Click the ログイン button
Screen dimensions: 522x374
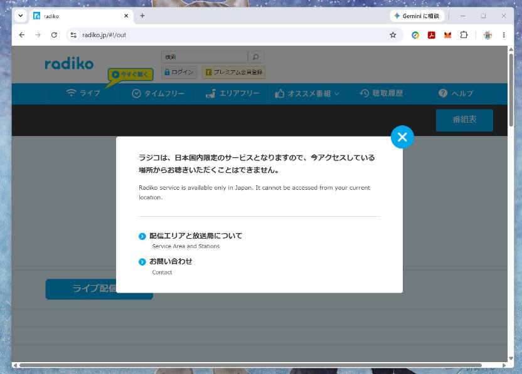tap(179, 72)
